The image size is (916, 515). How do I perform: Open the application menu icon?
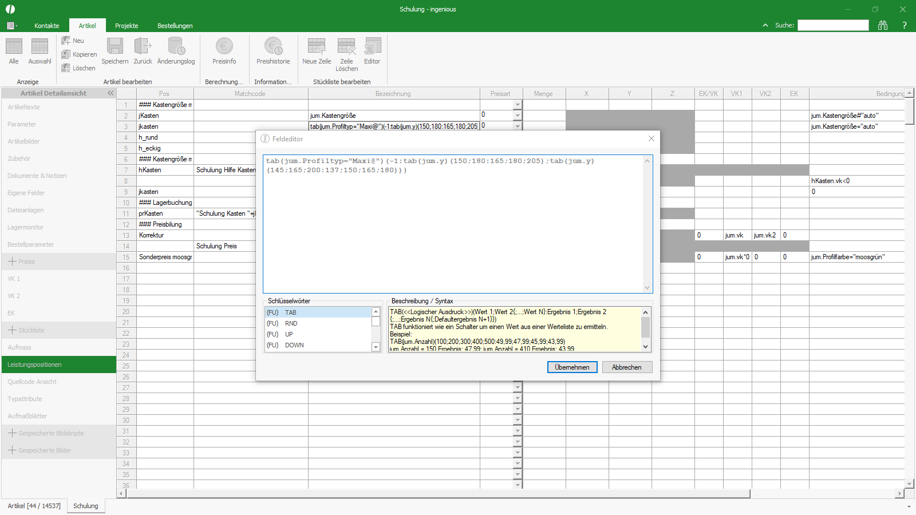[x=12, y=26]
